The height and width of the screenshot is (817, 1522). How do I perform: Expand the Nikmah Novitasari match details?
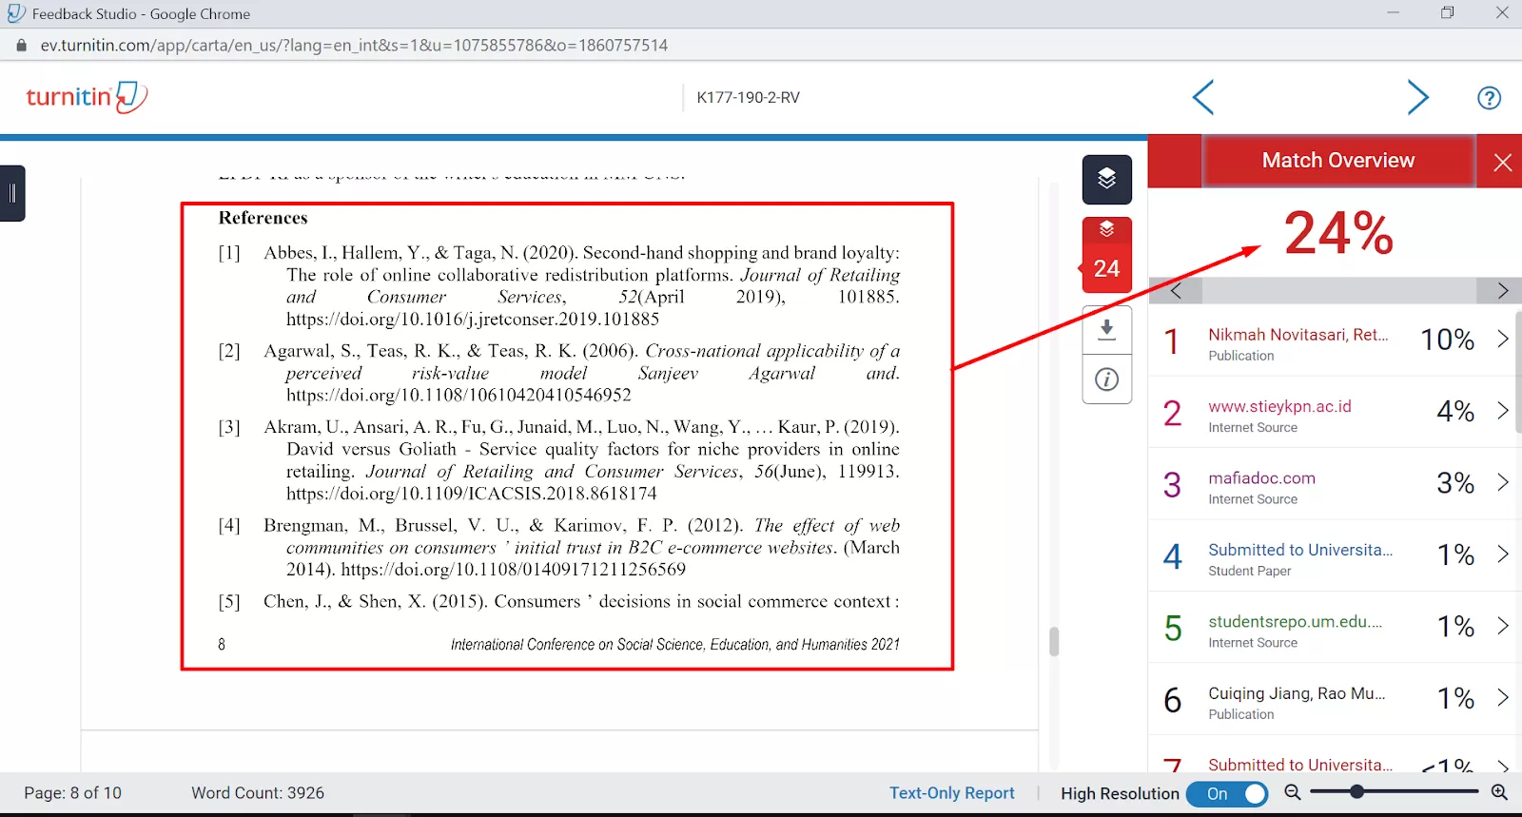[x=1502, y=340]
